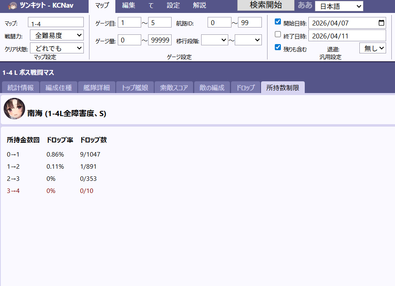
Task: Toggle the 残りも含む checkbox
Action: [x=278, y=47]
